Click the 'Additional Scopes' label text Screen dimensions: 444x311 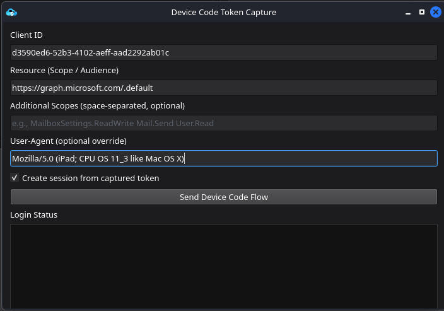click(x=97, y=106)
